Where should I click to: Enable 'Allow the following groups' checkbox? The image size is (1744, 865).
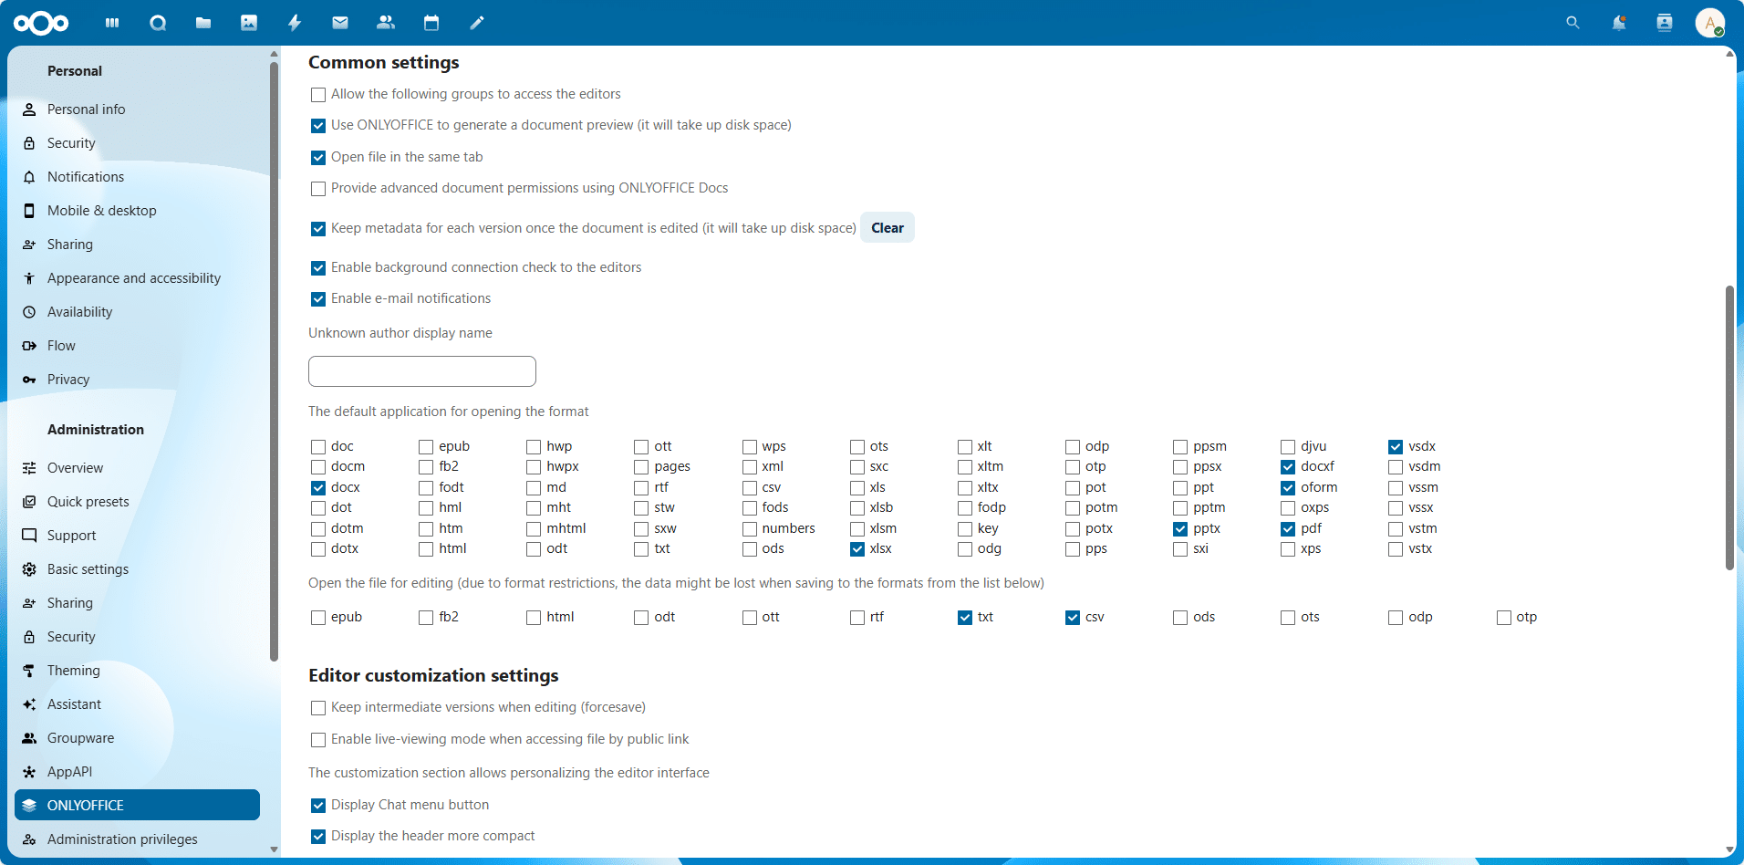318,95
